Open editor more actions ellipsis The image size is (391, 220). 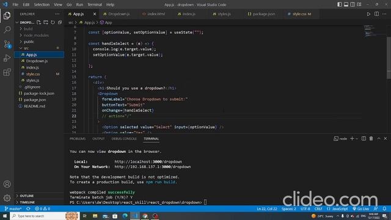pyautogui.click(x=384, y=14)
